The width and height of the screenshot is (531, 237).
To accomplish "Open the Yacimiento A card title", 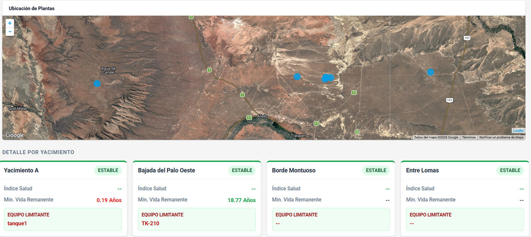I will pos(21,170).
